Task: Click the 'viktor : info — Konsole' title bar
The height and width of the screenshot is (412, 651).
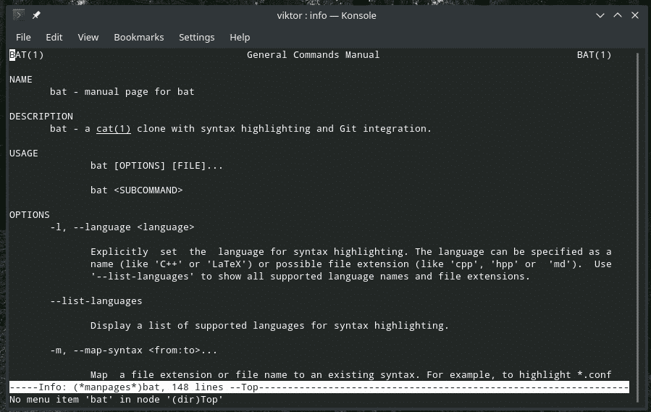Action: (x=325, y=15)
